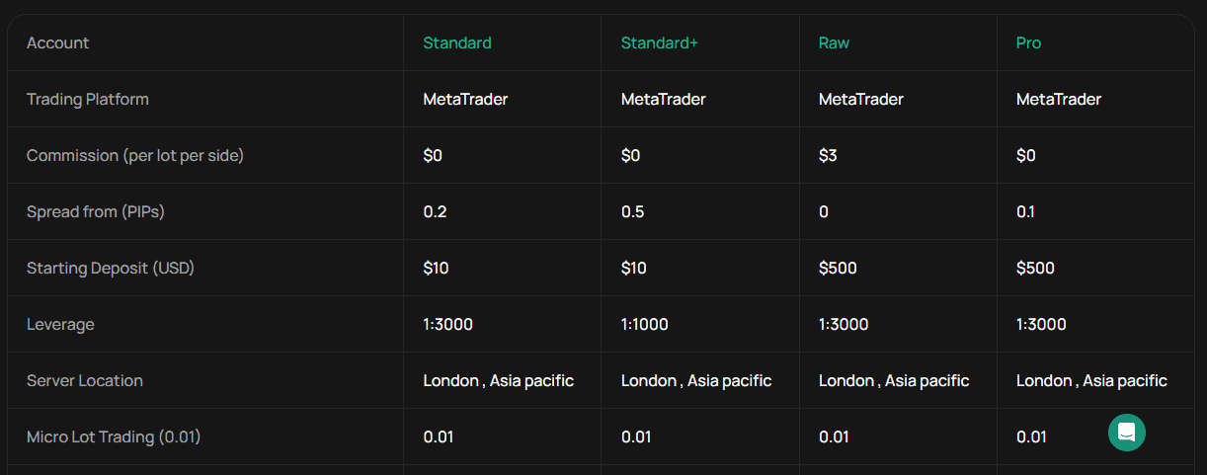Click the $10 starting deposit for Standard+
This screenshot has height=475, width=1207.
634,268
